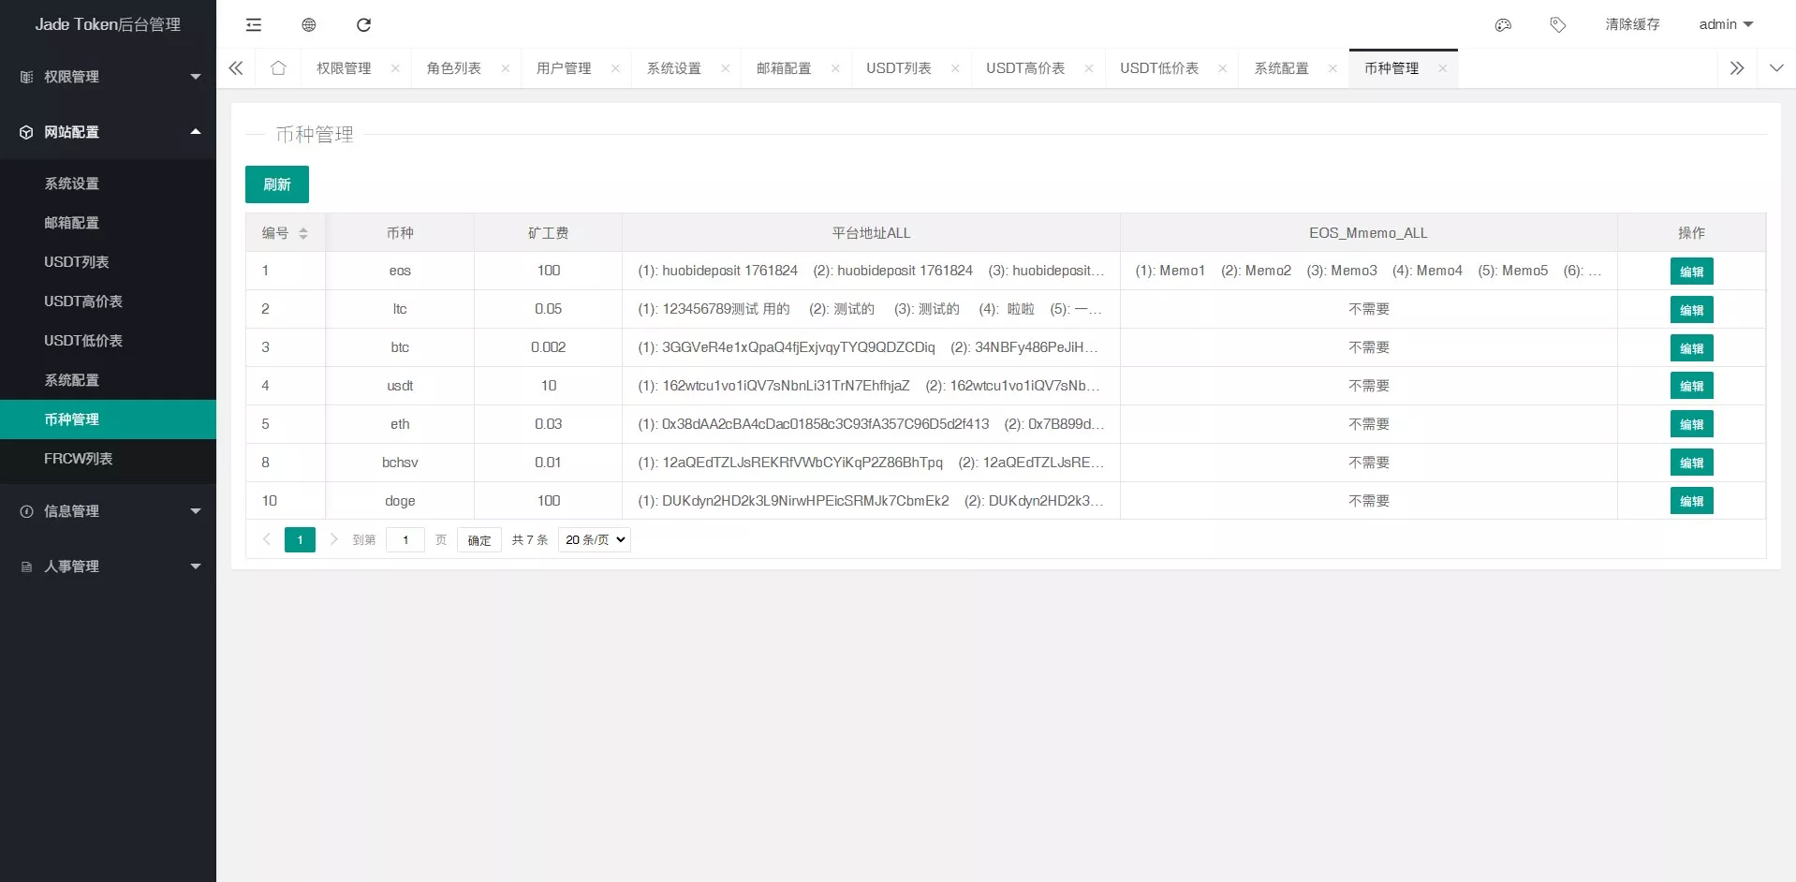This screenshot has height=882, width=1796.
Task: Sort the table by 编号 column
Action: point(303,233)
